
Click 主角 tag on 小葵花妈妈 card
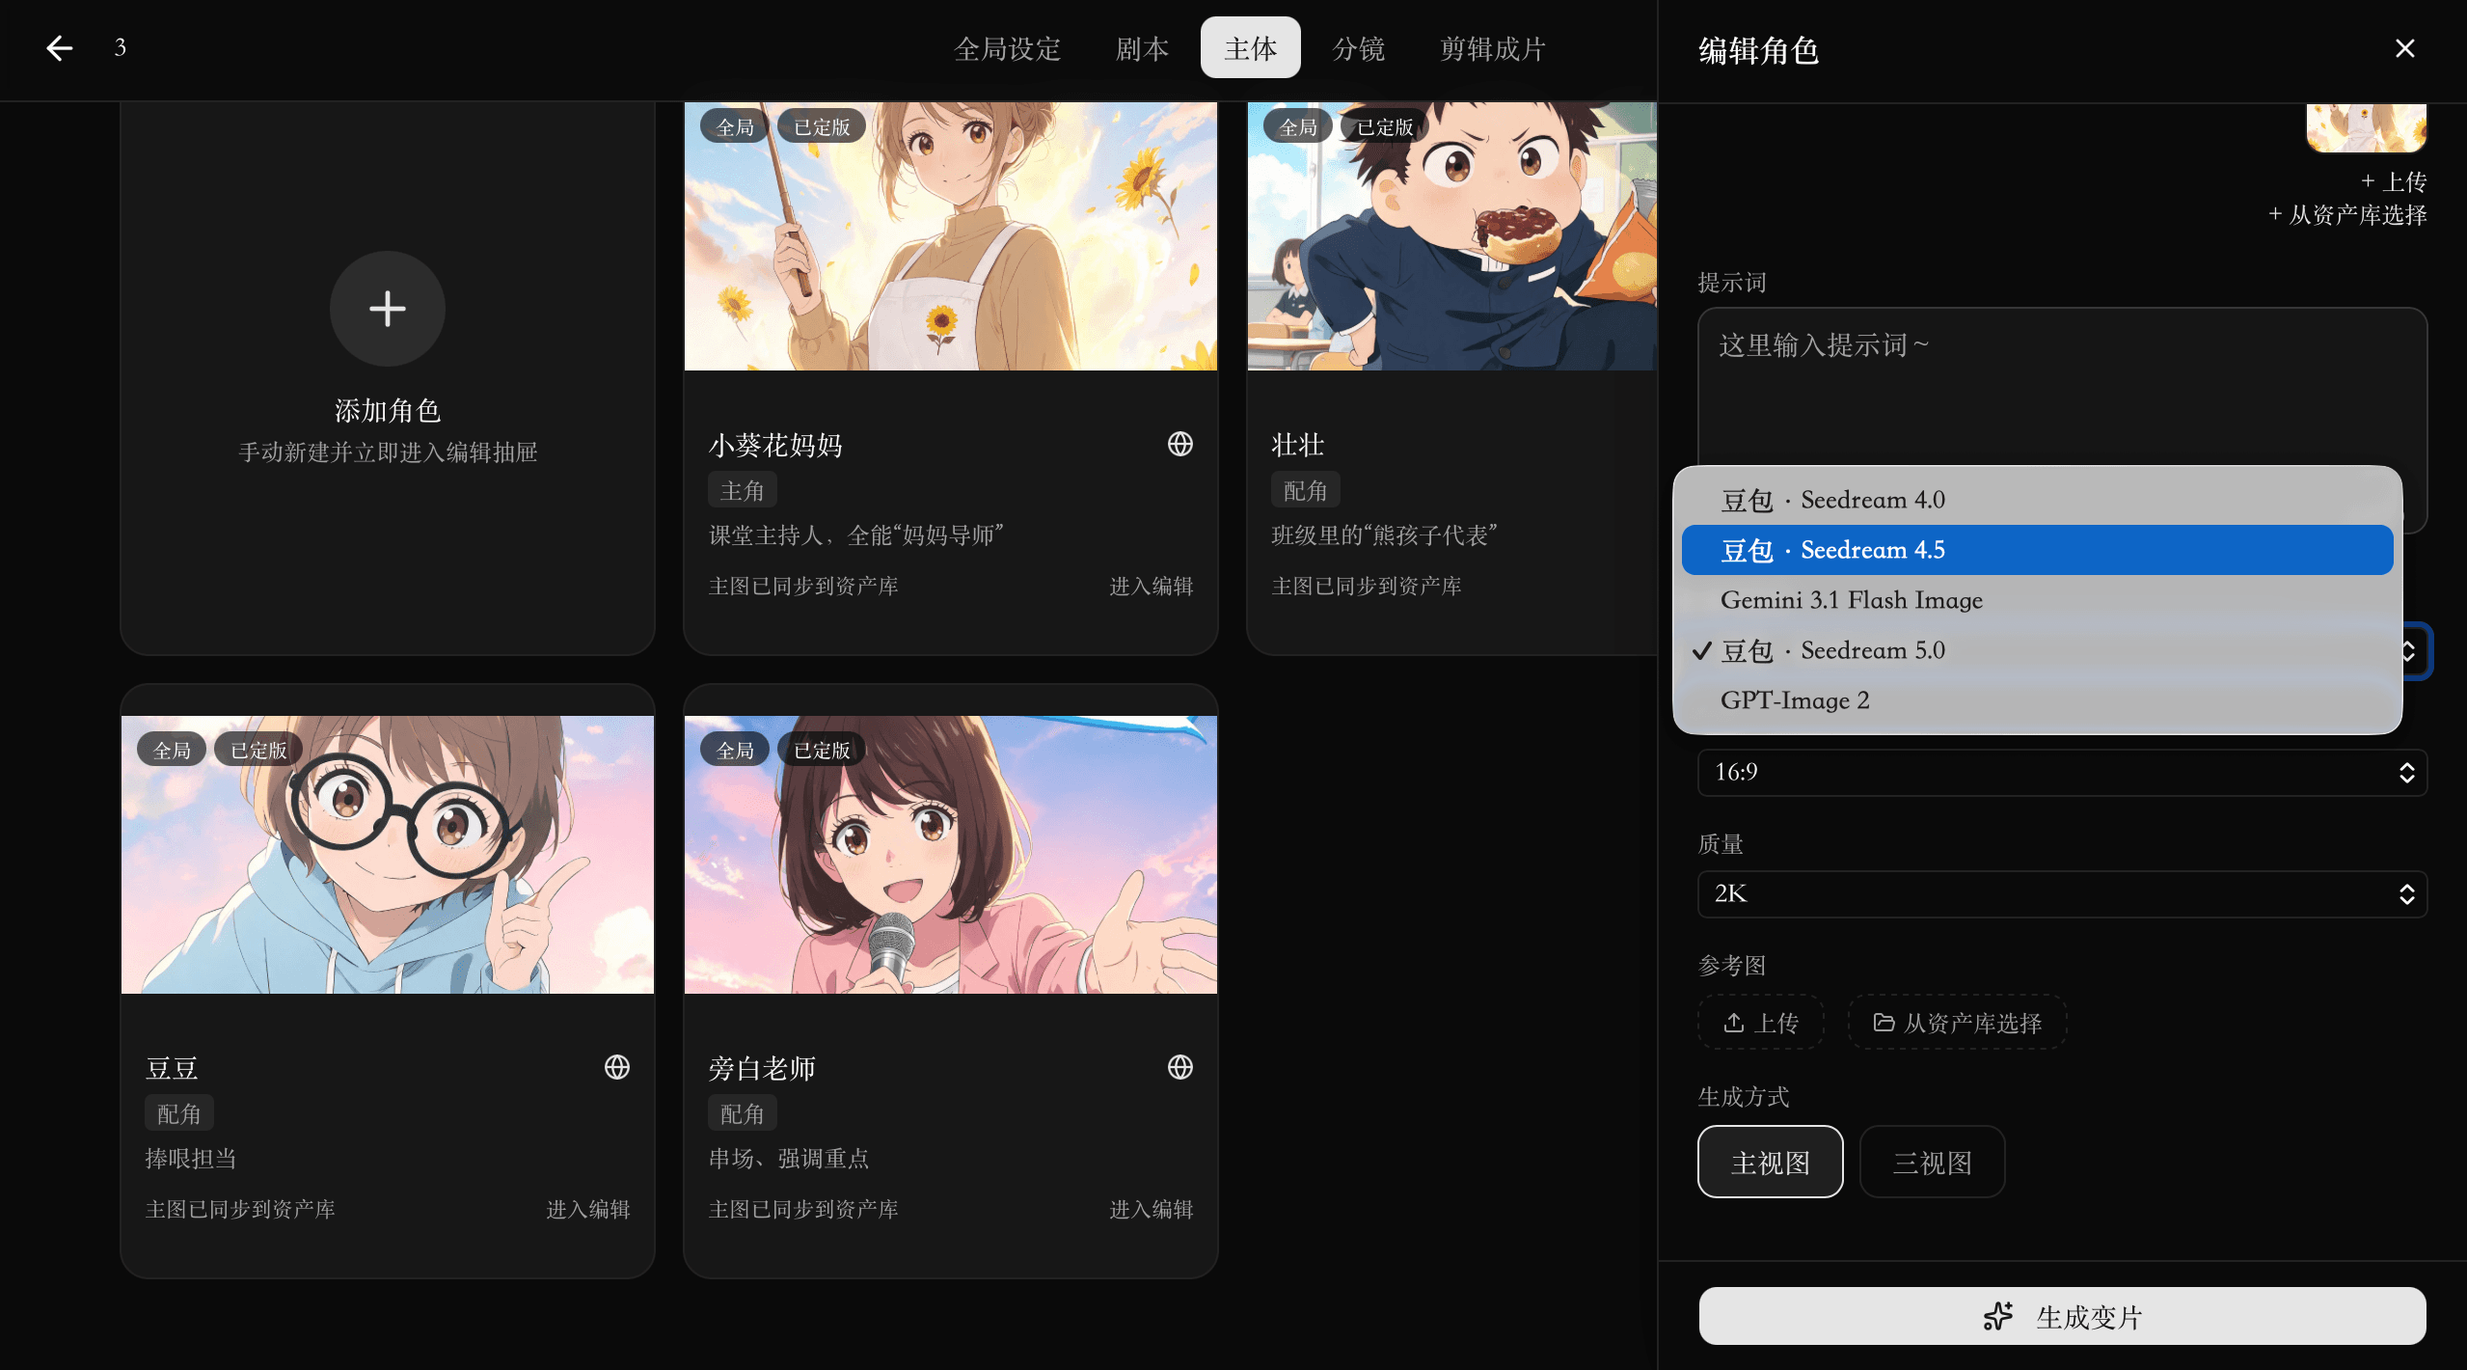pos(743,490)
